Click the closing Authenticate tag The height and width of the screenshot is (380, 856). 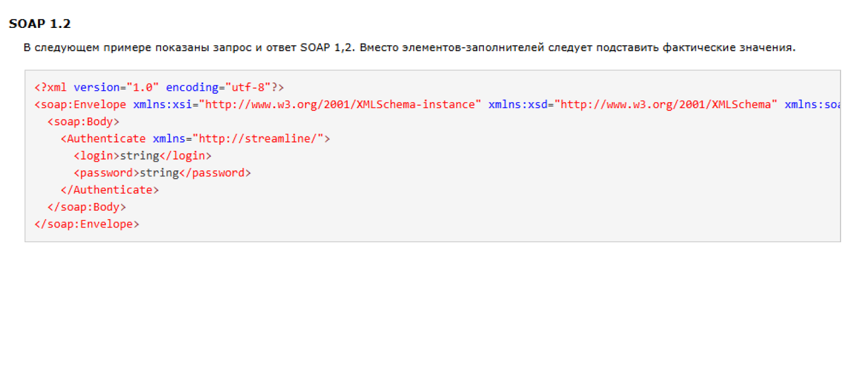coord(109,190)
